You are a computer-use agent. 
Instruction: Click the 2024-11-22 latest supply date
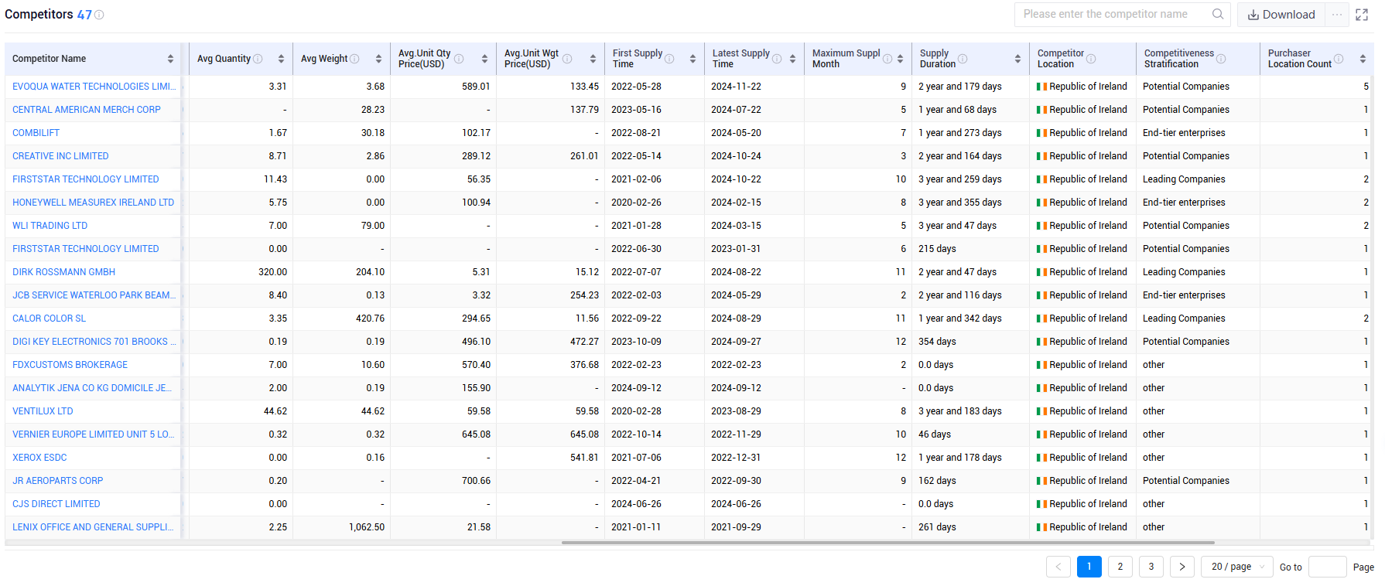[x=736, y=87]
